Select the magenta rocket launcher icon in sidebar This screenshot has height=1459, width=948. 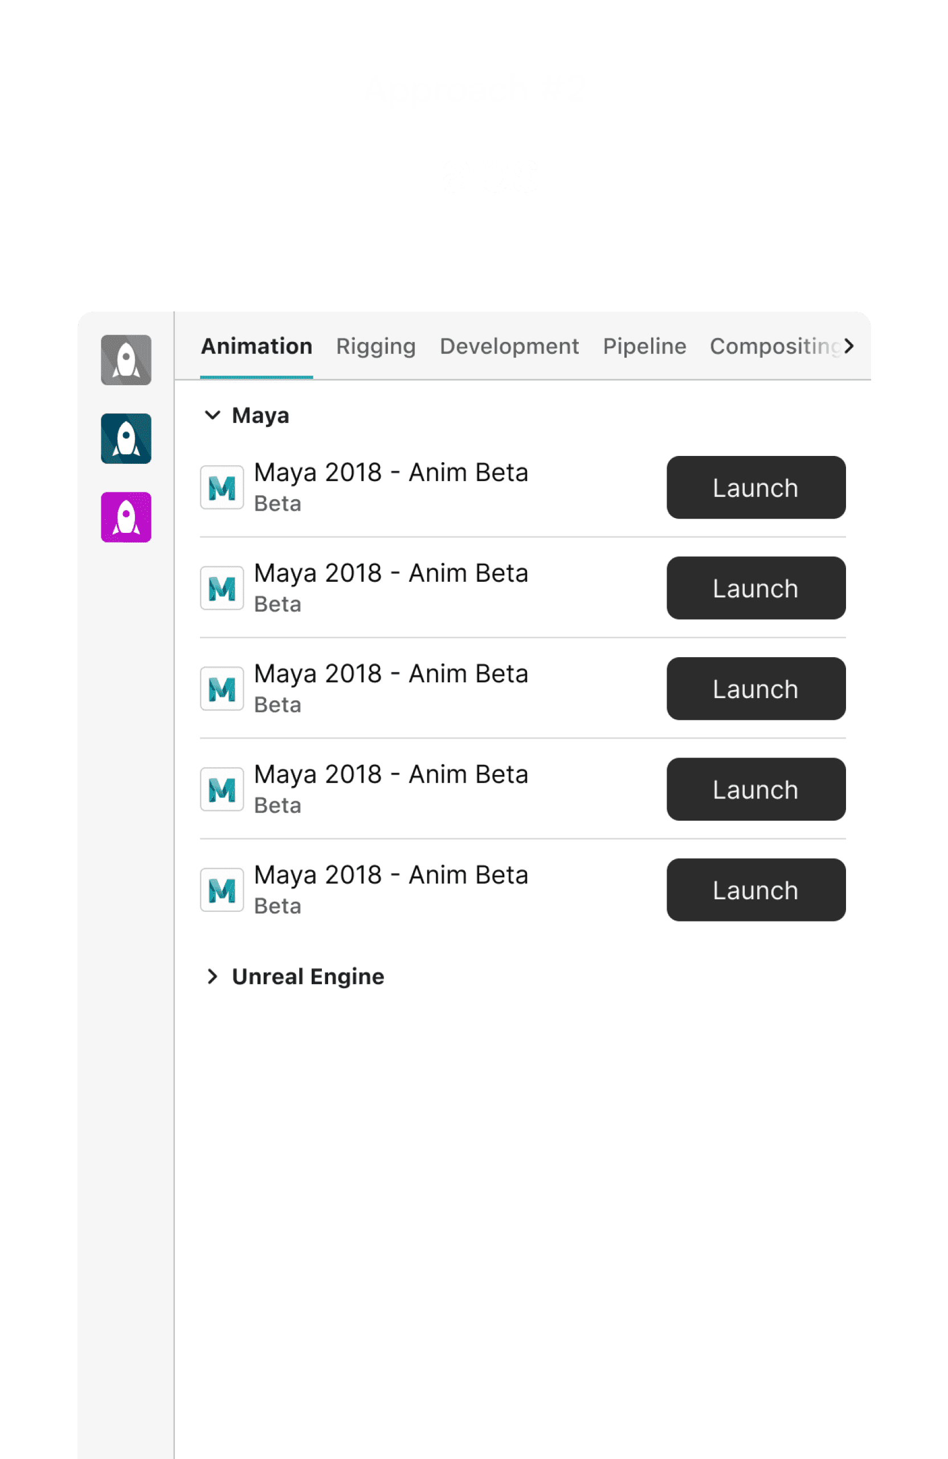coord(126,517)
